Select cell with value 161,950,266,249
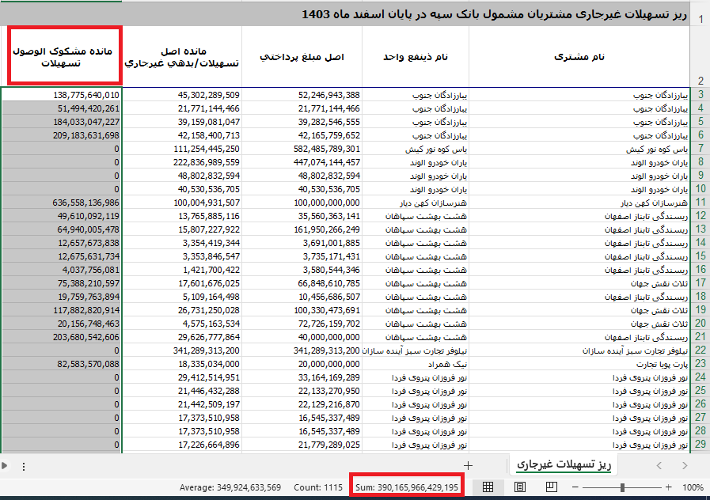This screenshot has width=710, height=500. (x=302, y=229)
